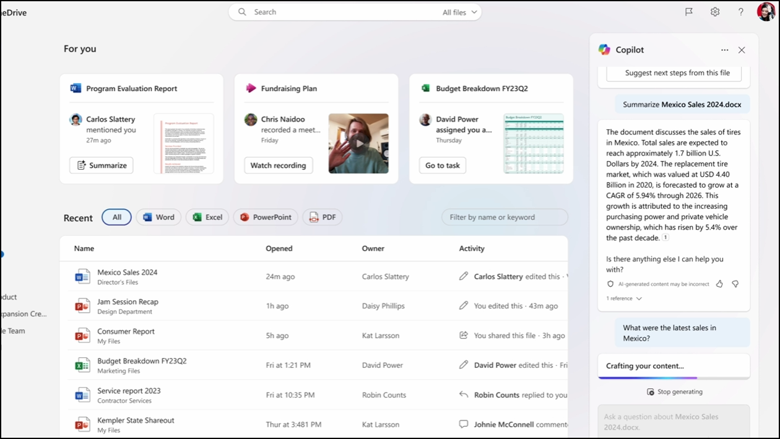780x439 pixels.
Task: Click the Crafting your content progress bar
Action: coord(674,377)
